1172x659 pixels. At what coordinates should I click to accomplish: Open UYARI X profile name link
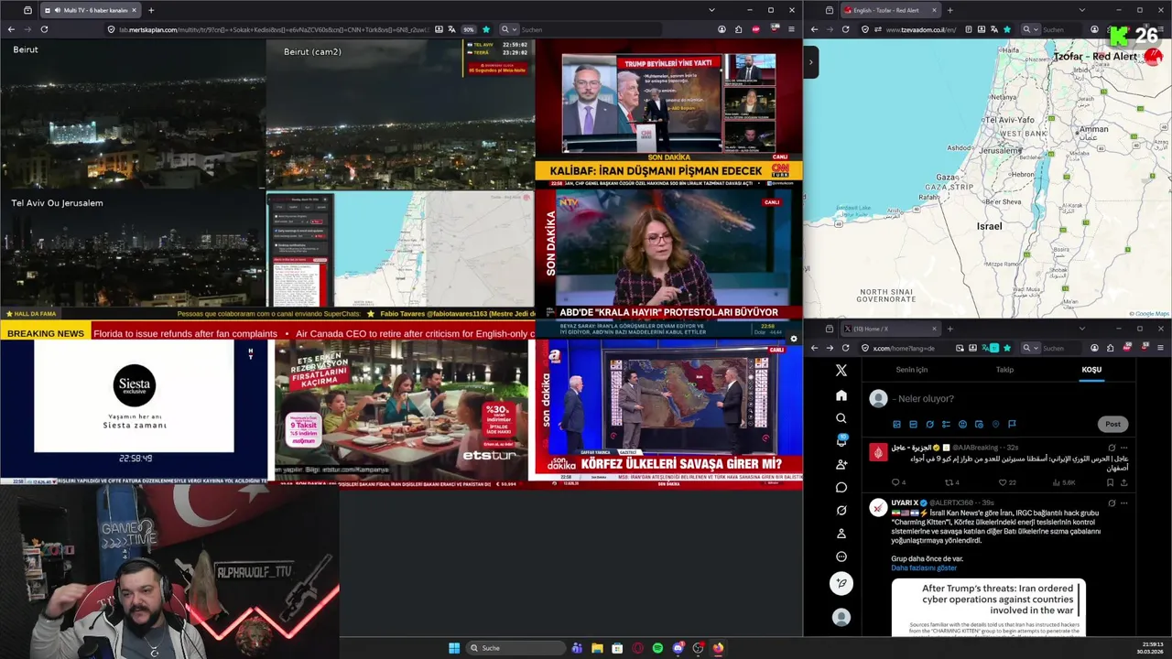pos(905,502)
